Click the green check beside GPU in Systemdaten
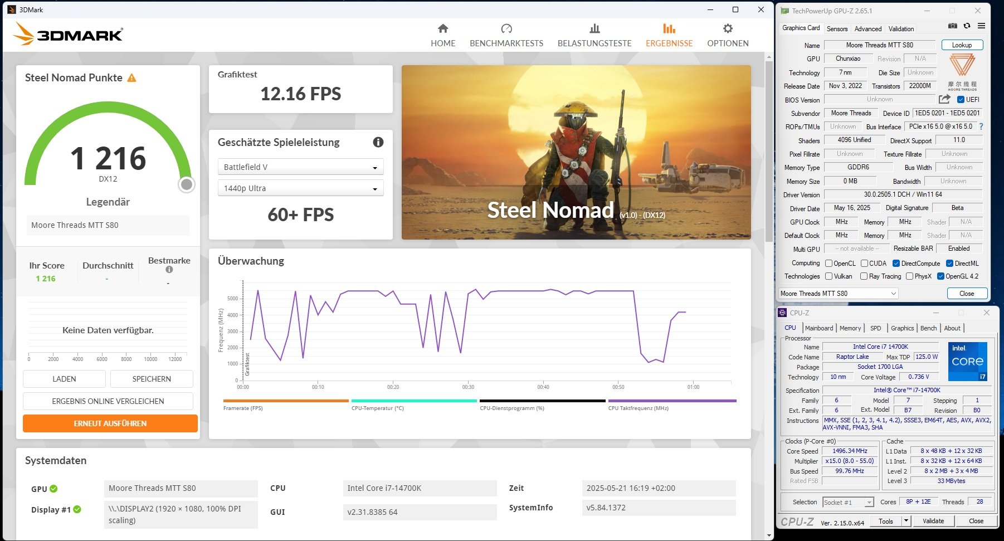 click(x=53, y=489)
